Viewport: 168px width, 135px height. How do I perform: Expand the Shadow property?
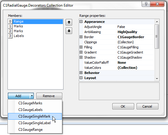coord(81,57)
